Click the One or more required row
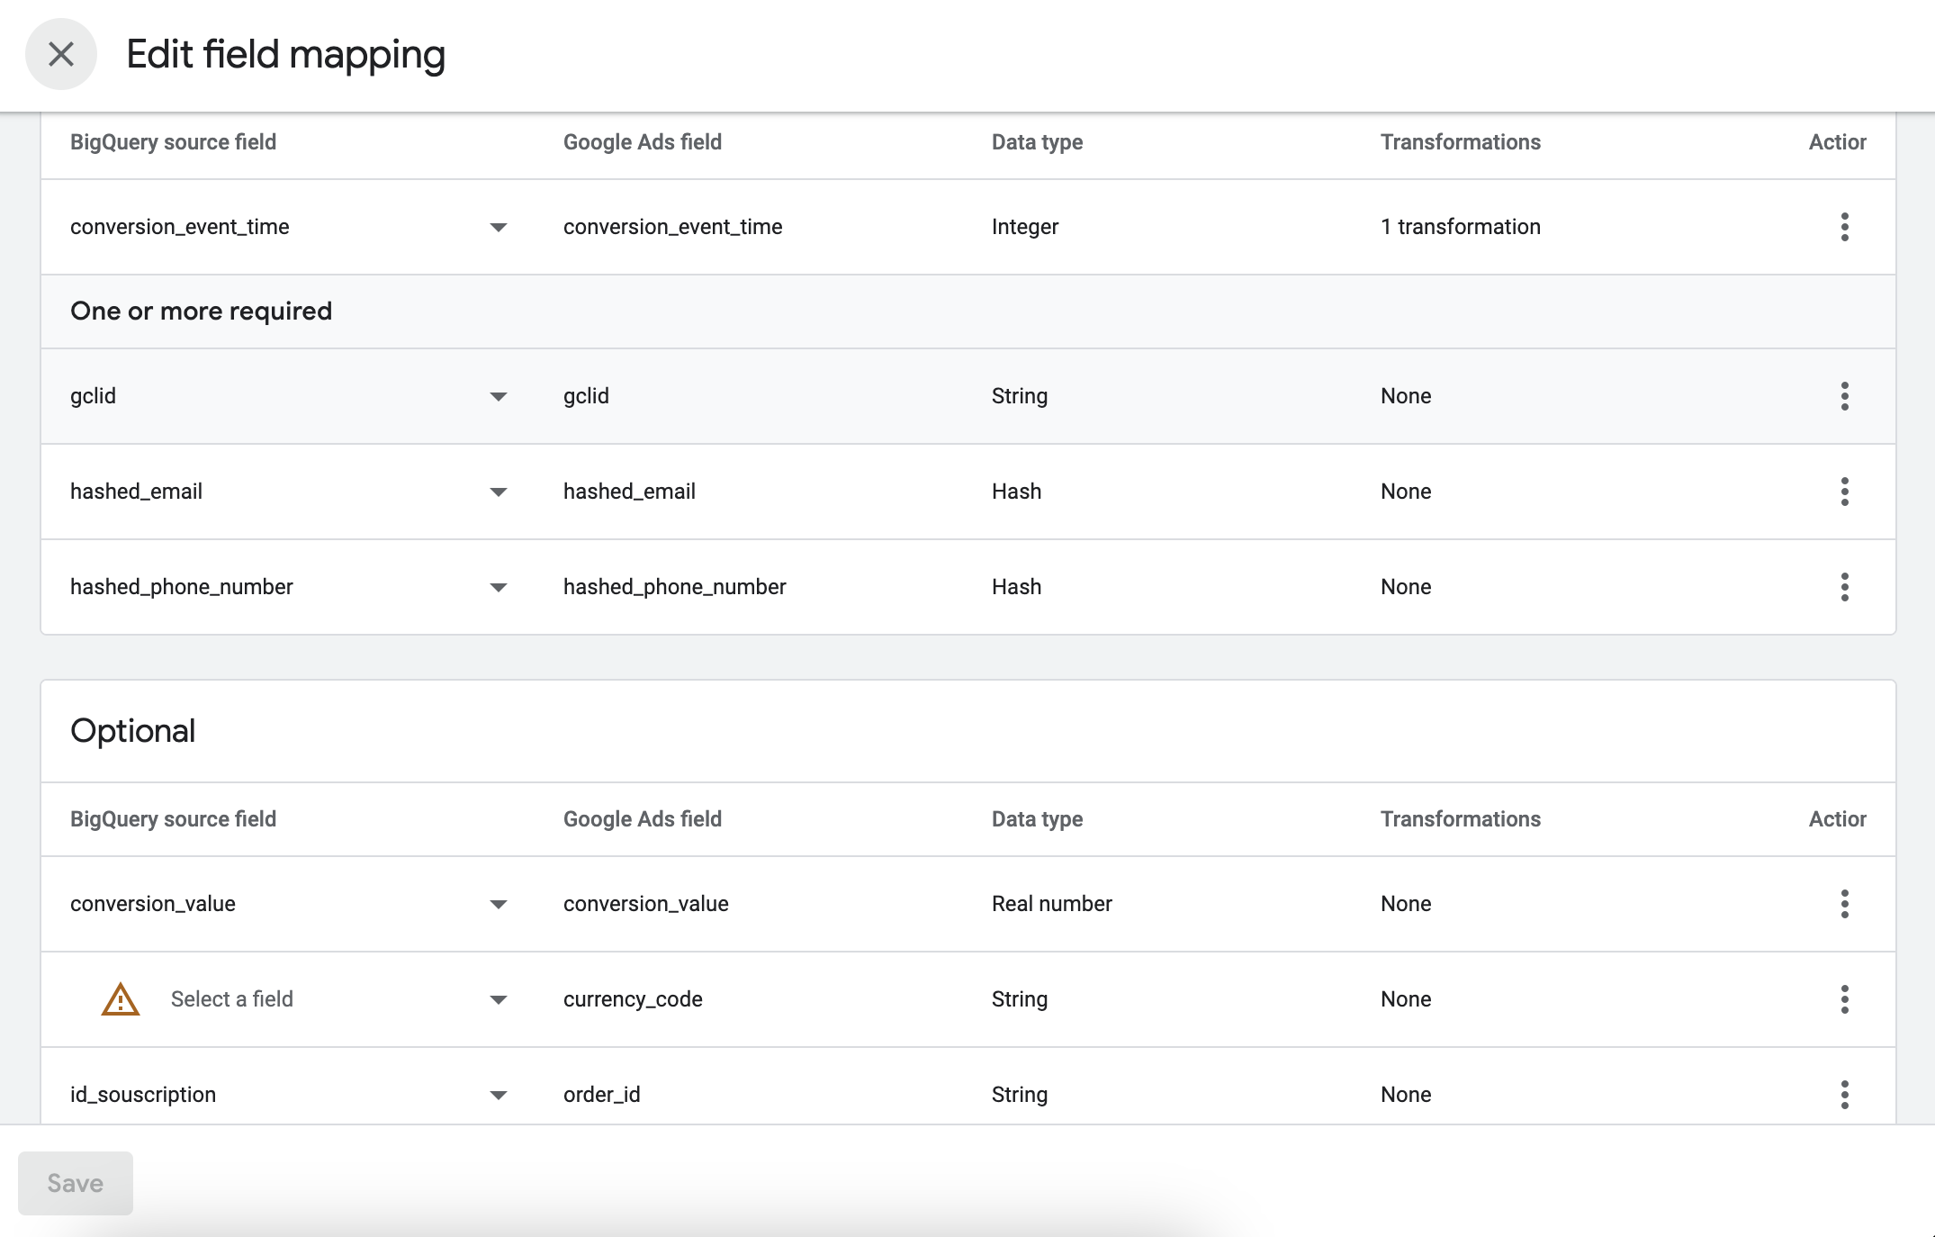Screen dimensions: 1935x1237 [201, 312]
